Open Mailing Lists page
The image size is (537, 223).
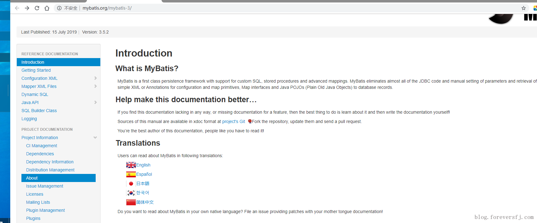(x=38, y=202)
